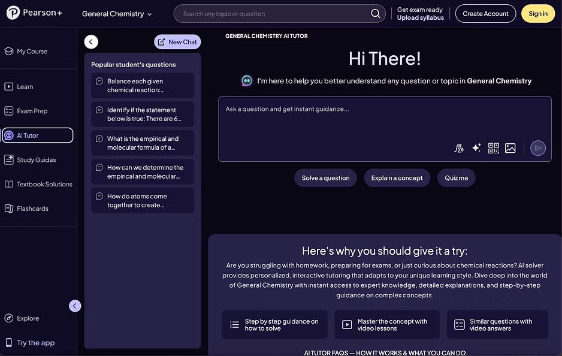Click the Learn play icon
Screen dimensions: 562x356
point(9,86)
